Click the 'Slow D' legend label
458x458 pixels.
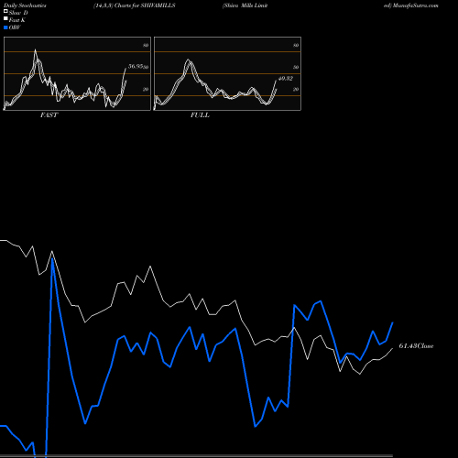(x=18, y=13)
